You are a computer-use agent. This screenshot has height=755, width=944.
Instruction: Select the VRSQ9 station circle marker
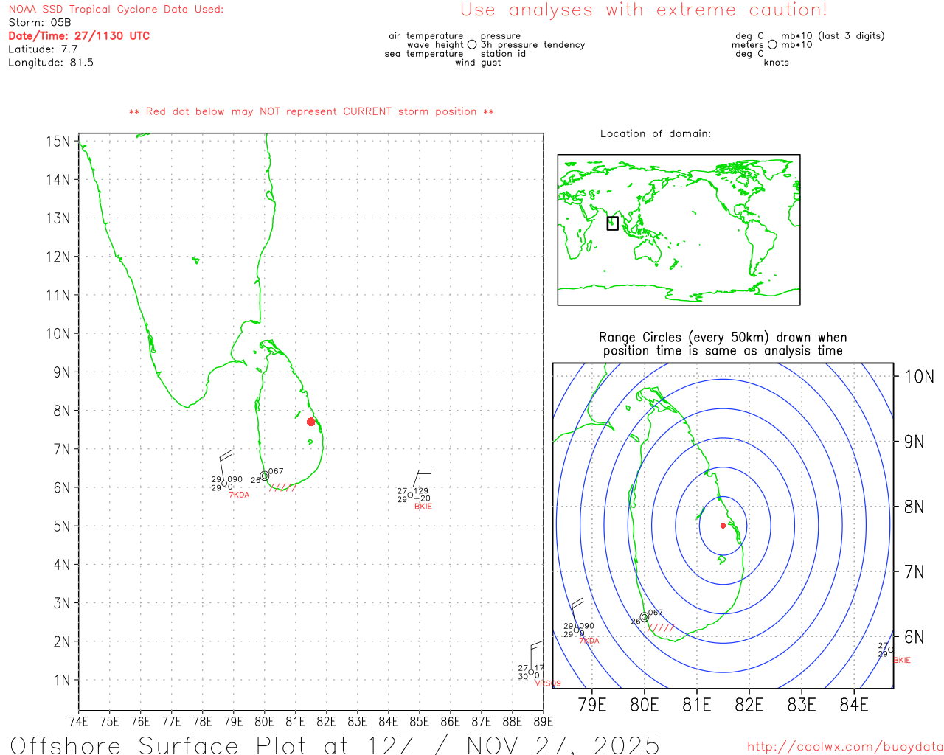(x=531, y=672)
